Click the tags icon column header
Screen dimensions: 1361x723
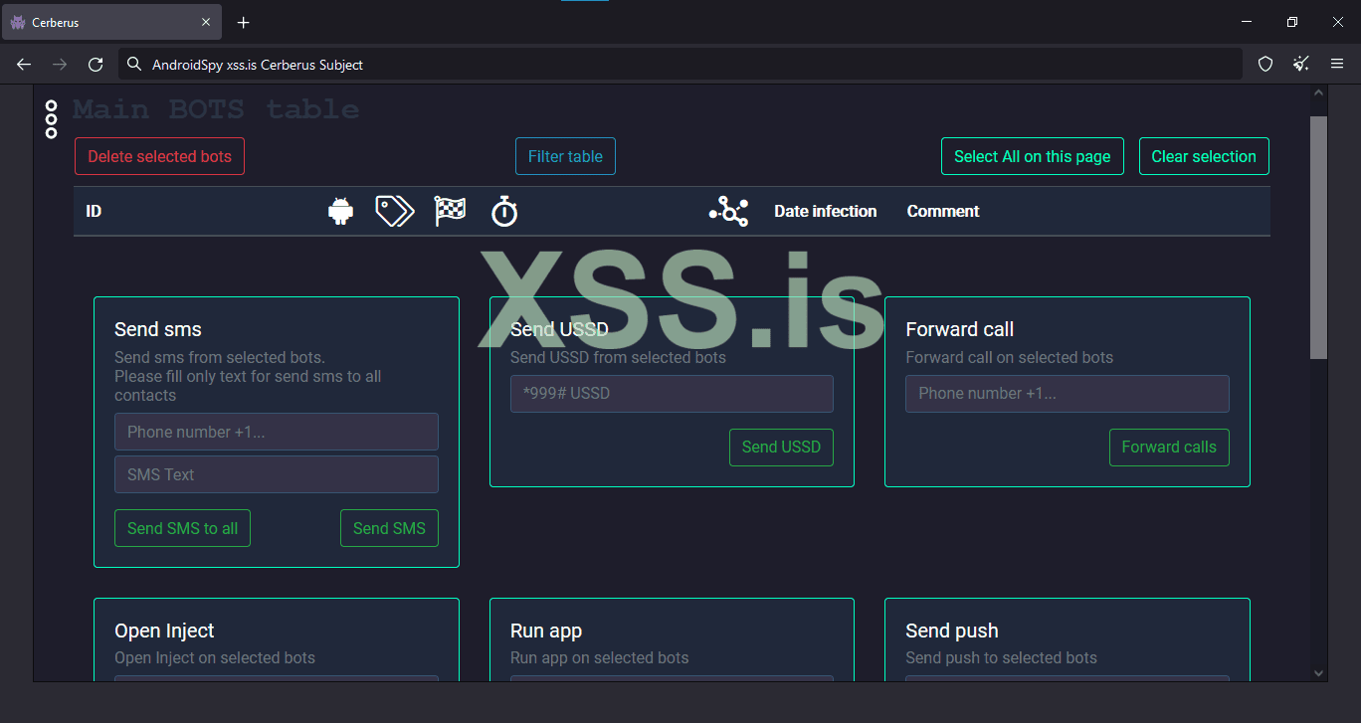395,211
